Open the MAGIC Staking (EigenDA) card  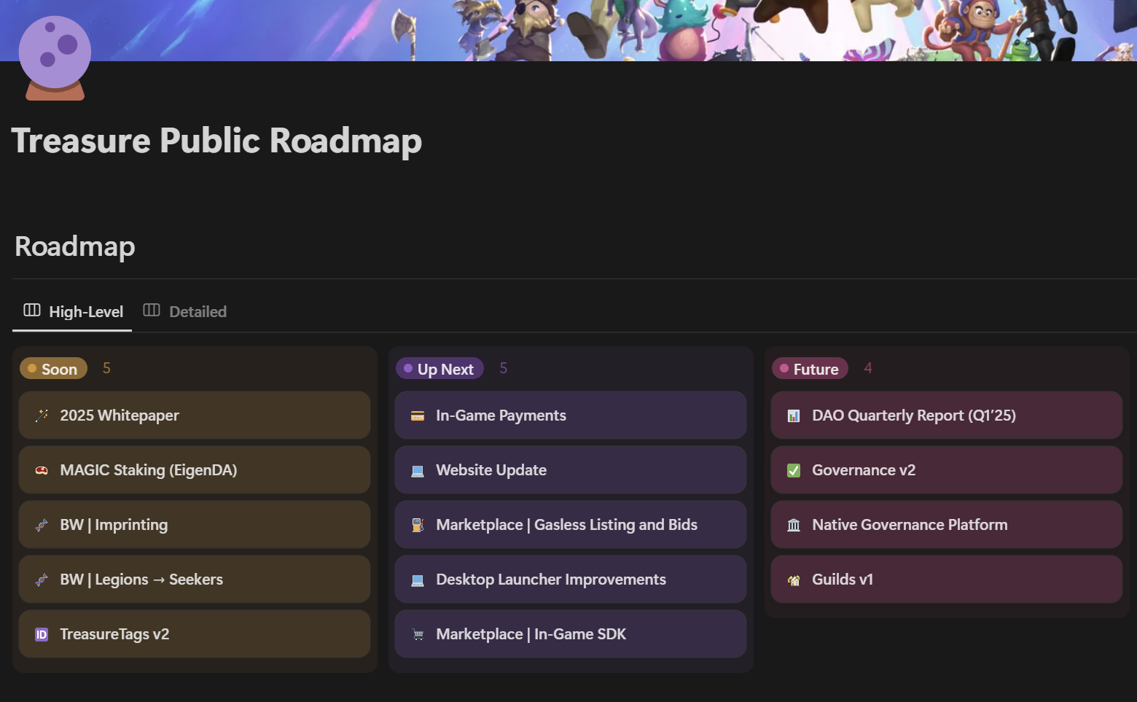195,470
